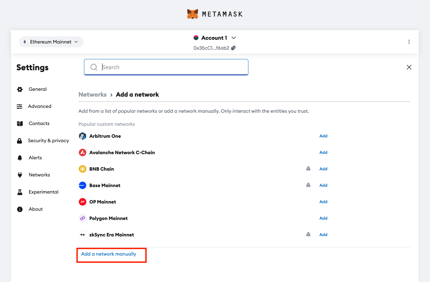
Task: Add the Avalanche Network C-Chain
Action: coord(323,152)
